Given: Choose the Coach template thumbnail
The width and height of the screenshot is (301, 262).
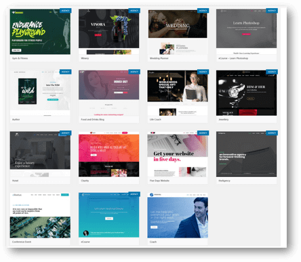Looking at the screenshot, I should click(178, 215).
